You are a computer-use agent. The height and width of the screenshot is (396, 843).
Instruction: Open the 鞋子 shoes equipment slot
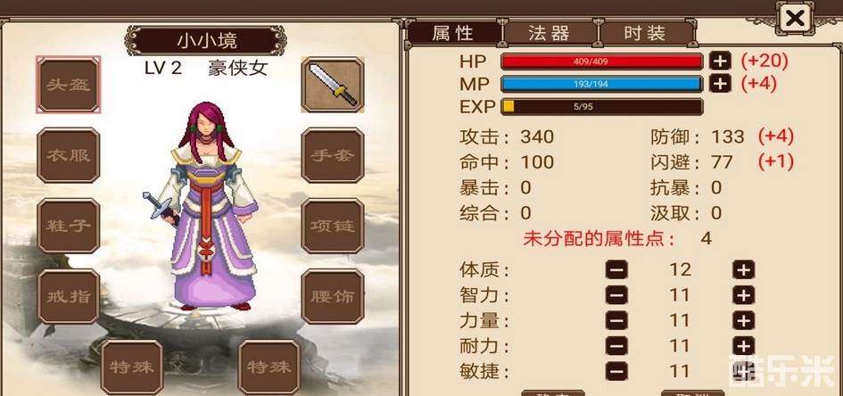(69, 226)
